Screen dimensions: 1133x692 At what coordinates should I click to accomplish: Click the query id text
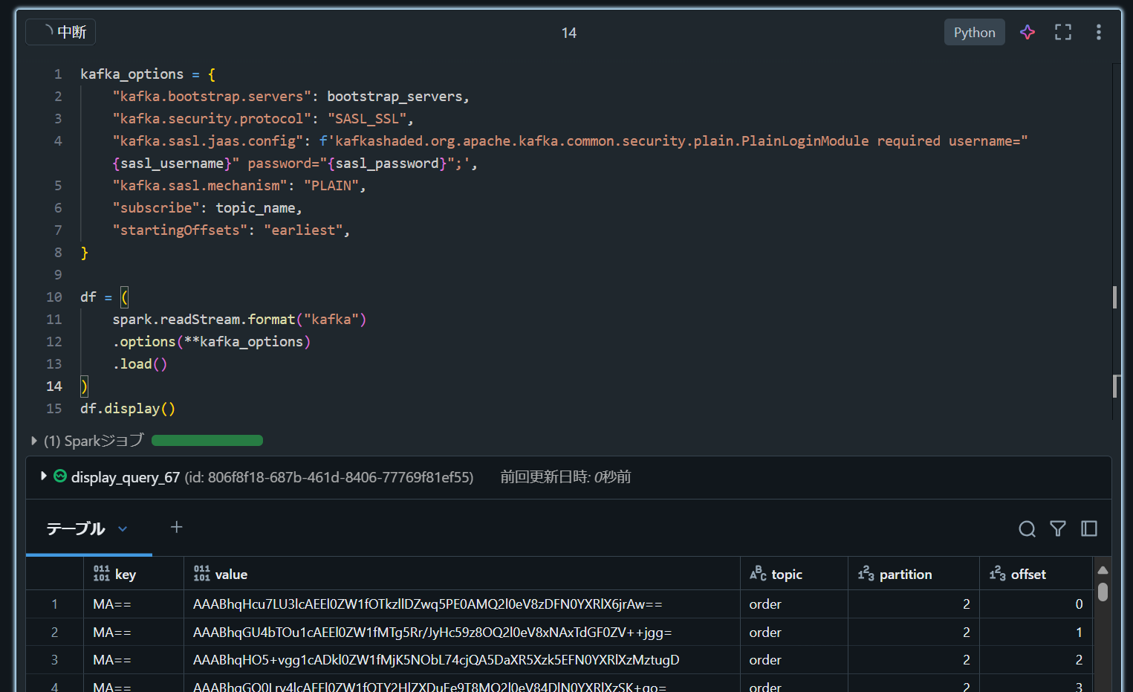pos(329,477)
